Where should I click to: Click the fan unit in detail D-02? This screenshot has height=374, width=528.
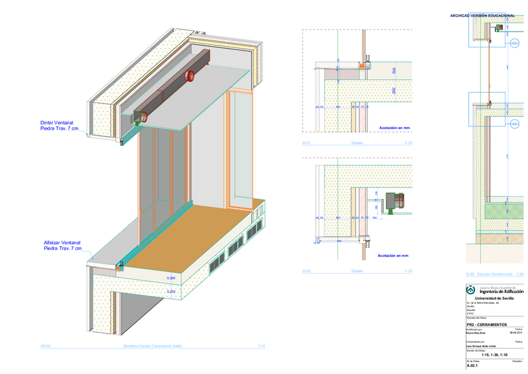tap(395, 202)
